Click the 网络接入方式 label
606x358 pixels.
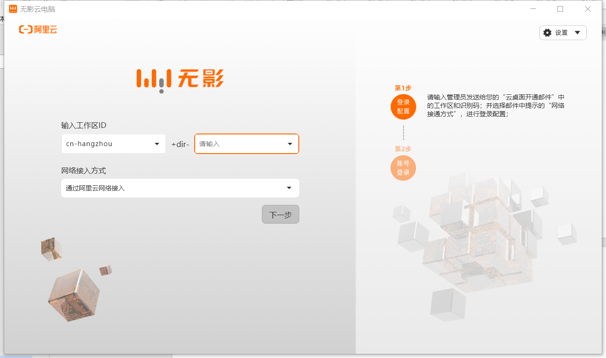[84, 170]
